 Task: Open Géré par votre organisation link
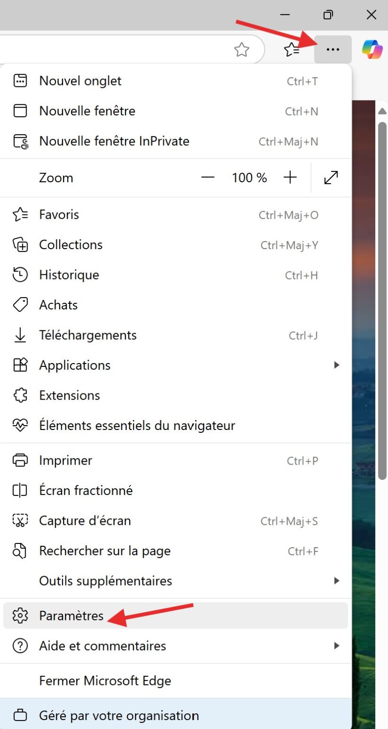[x=118, y=715]
